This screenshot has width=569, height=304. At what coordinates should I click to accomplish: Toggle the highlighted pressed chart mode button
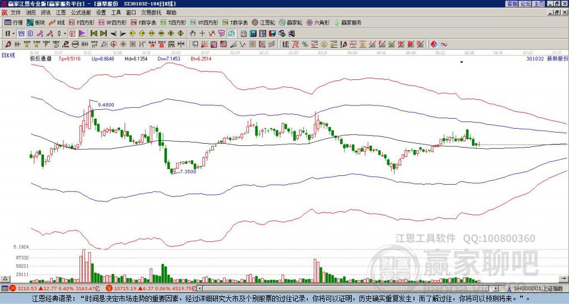pos(21,33)
